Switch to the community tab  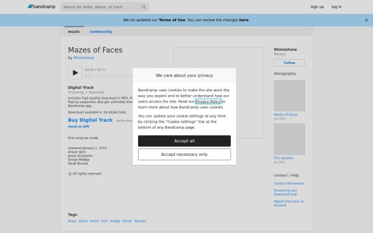point(101,32)
